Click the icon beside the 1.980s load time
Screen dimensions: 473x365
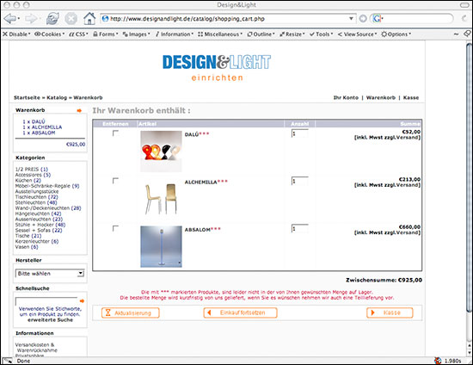click(438, 361)
